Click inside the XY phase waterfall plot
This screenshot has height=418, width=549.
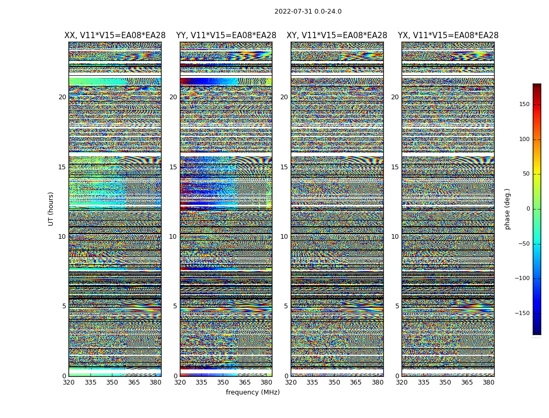tap(337, 209)
